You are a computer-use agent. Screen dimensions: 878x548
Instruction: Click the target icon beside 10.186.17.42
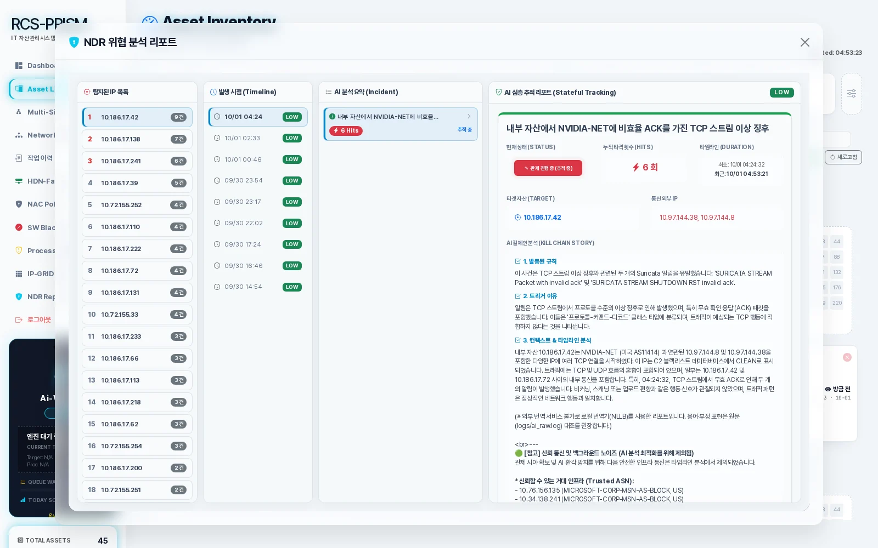tap(517, 218)
